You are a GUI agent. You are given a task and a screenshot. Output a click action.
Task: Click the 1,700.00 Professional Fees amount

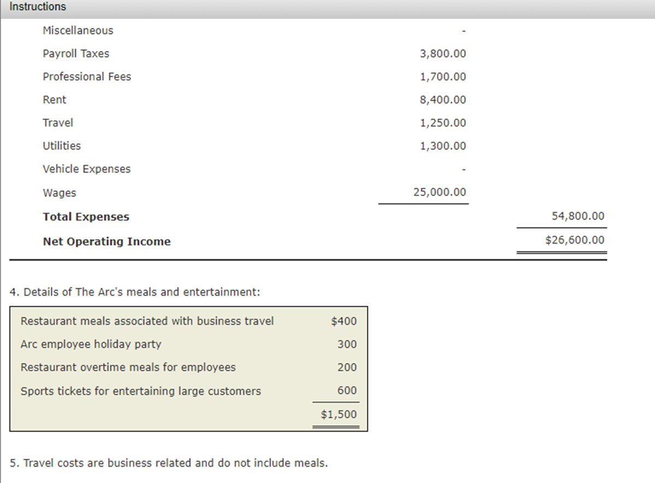pos(443,77)
